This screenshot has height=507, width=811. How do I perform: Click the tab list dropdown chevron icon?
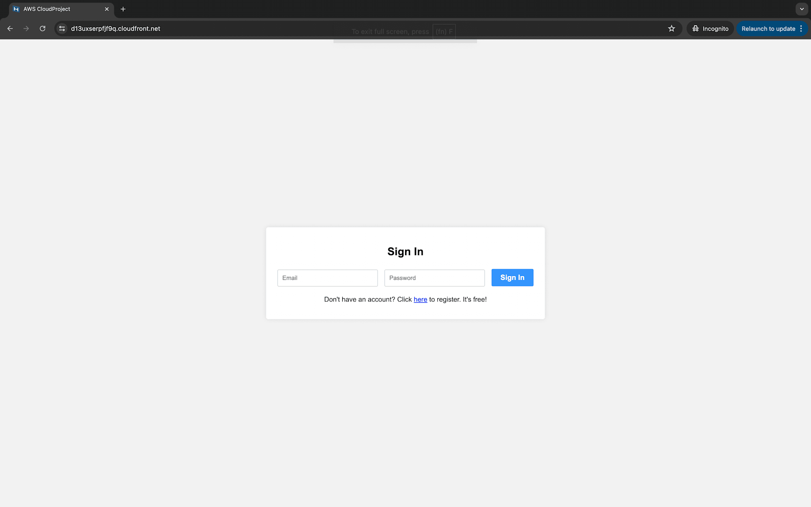[802, 9]
